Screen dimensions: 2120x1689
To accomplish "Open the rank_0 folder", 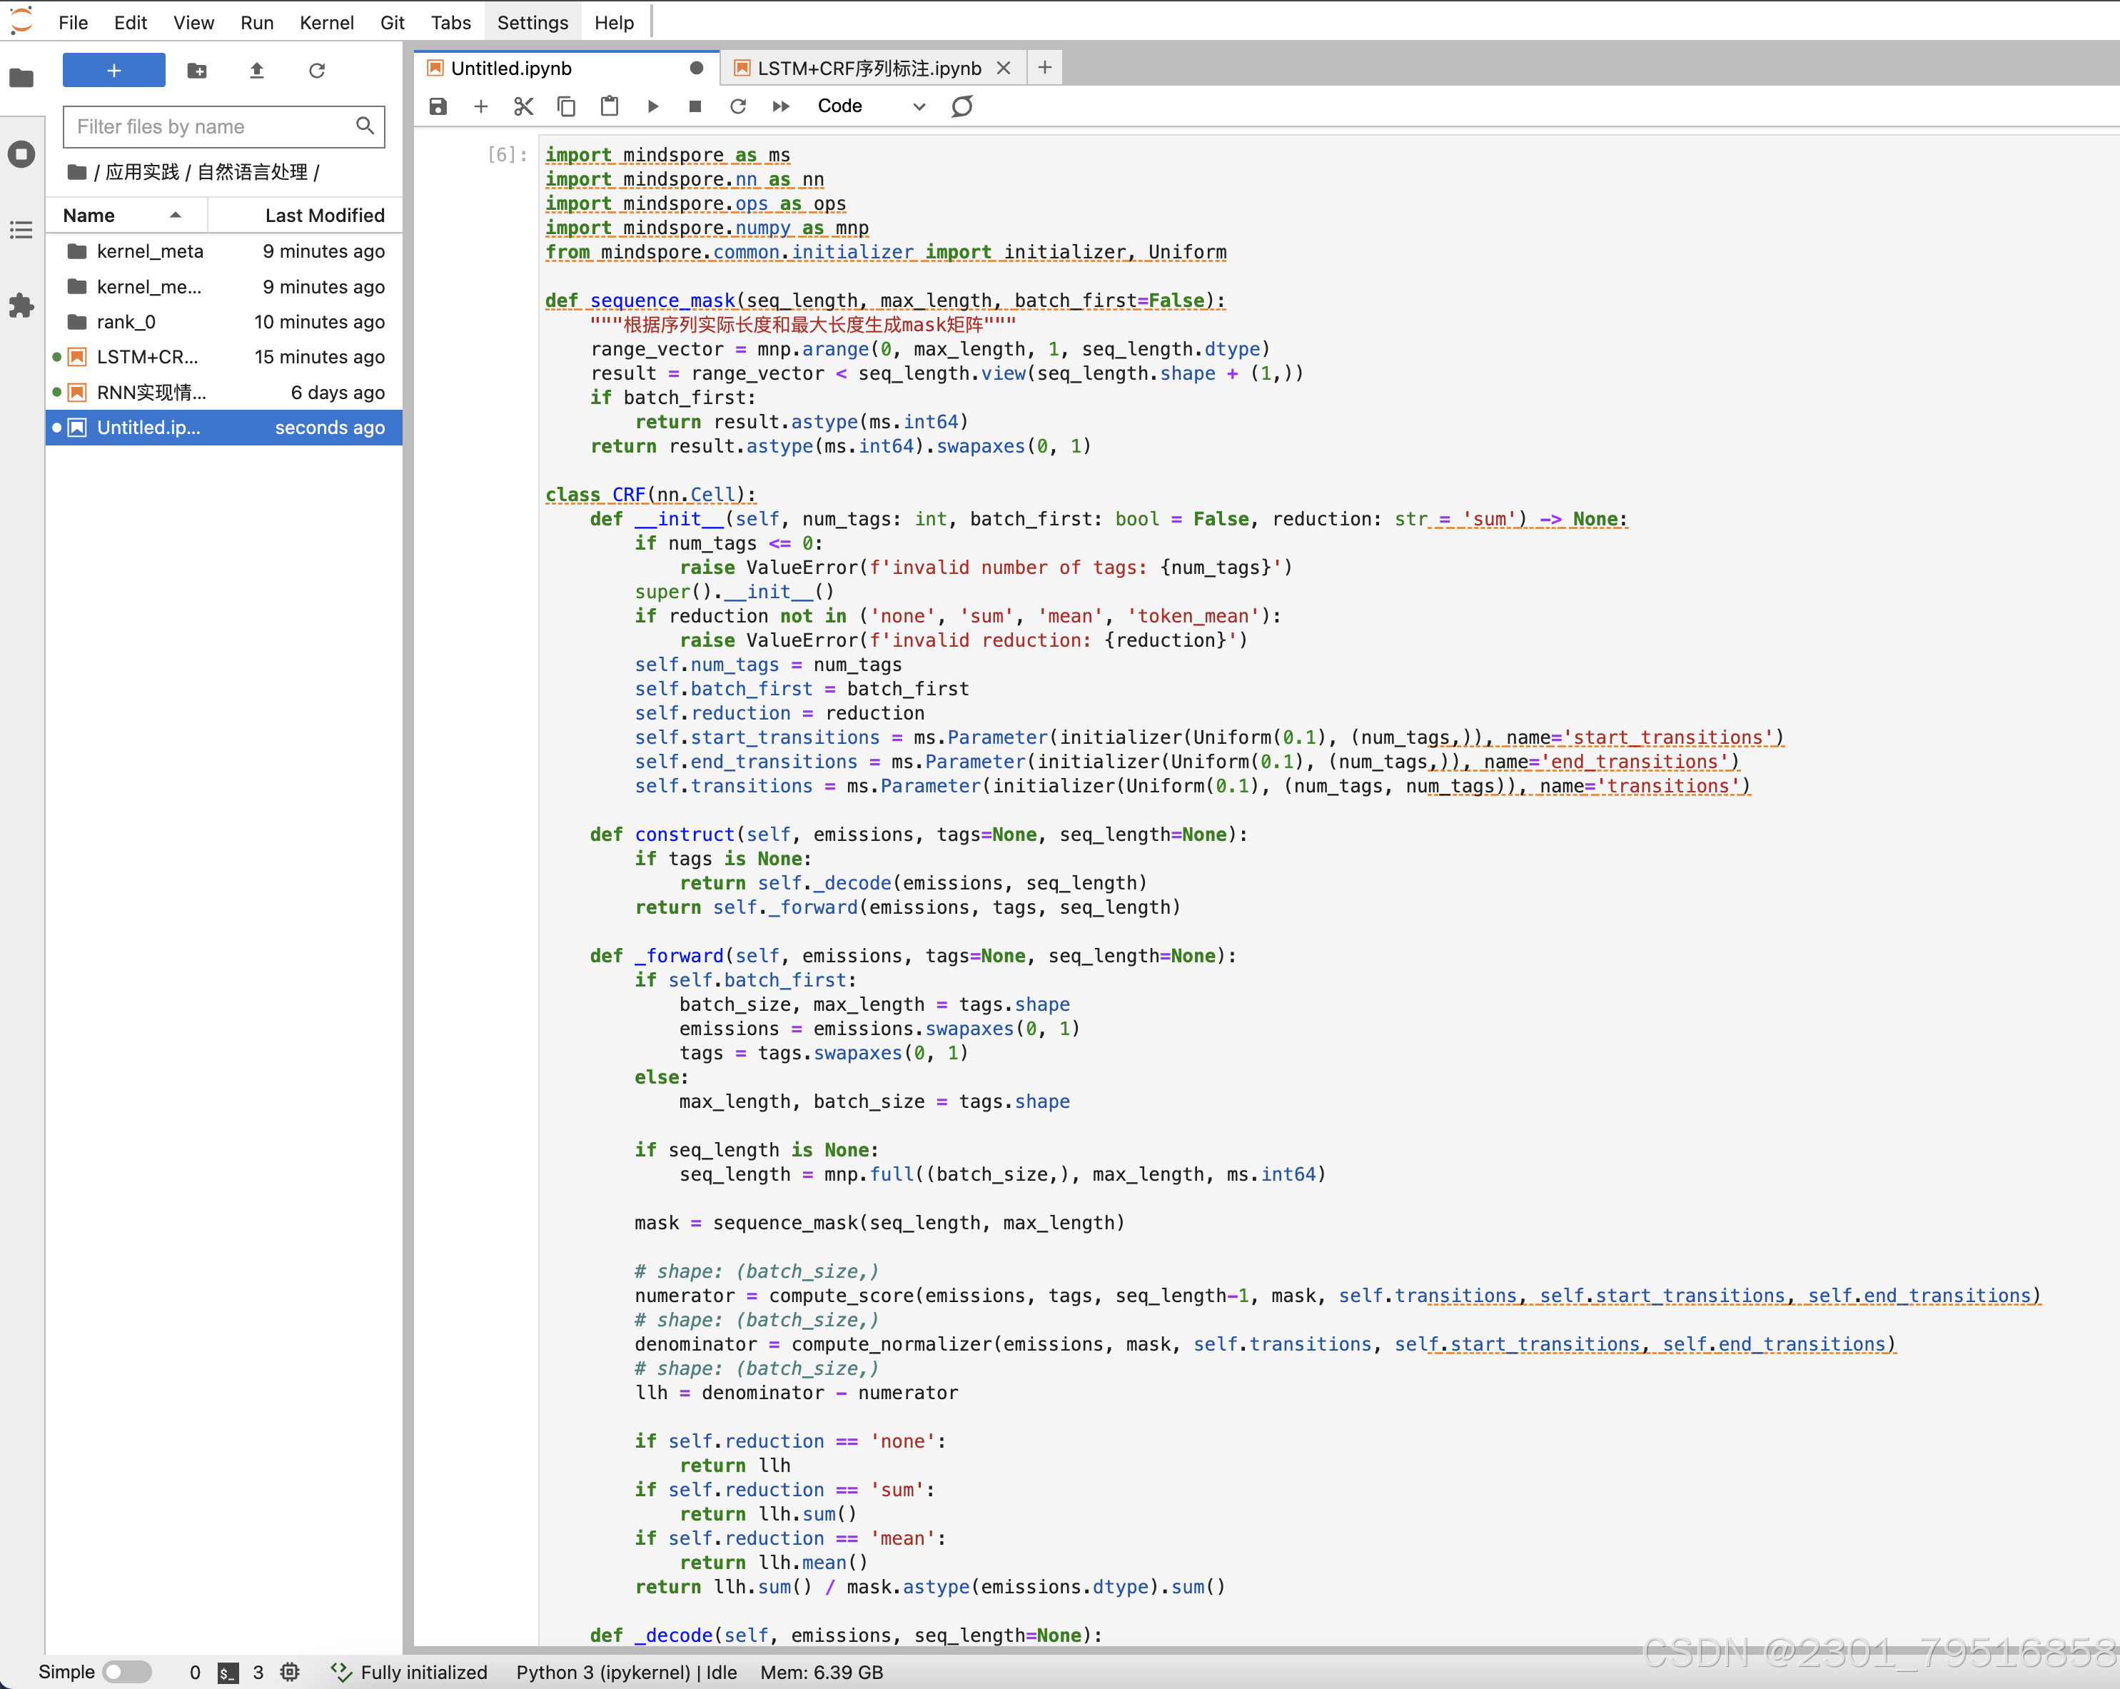I will [126, 321].
